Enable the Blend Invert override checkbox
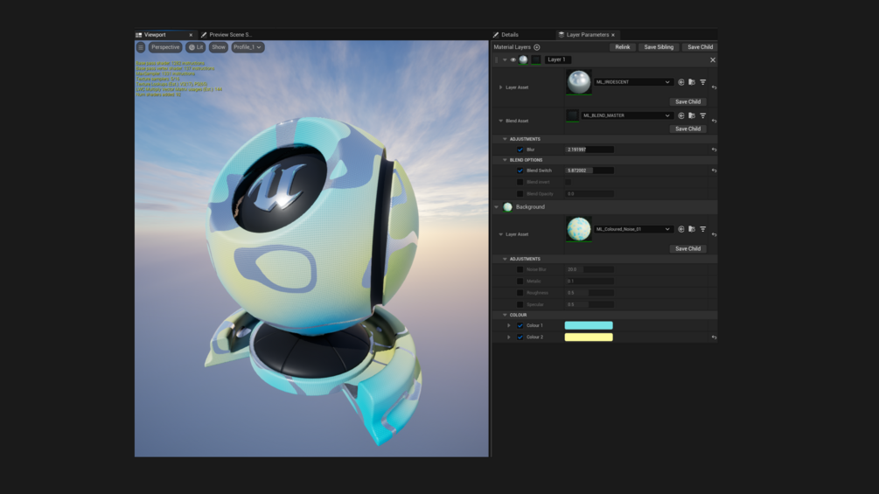 pyautogui.click(x=520, y=182)
